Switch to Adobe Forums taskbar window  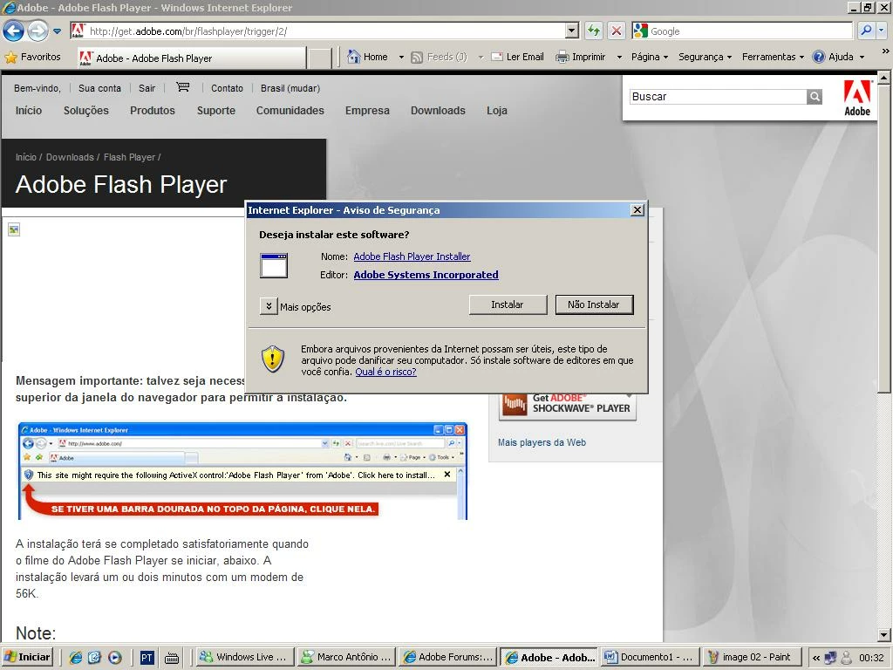tap(447, 657)
